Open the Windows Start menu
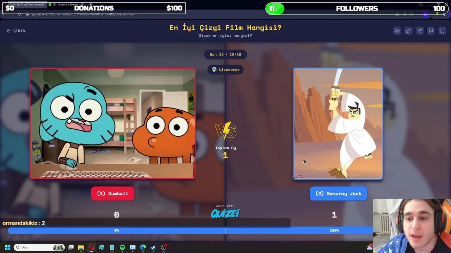This screenshot has width=451, height=253. 7,247
